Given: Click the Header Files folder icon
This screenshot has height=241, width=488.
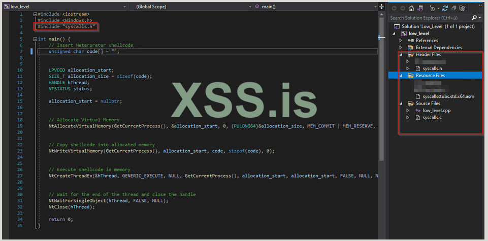Looking at the screenshot, I should (411, 54).
